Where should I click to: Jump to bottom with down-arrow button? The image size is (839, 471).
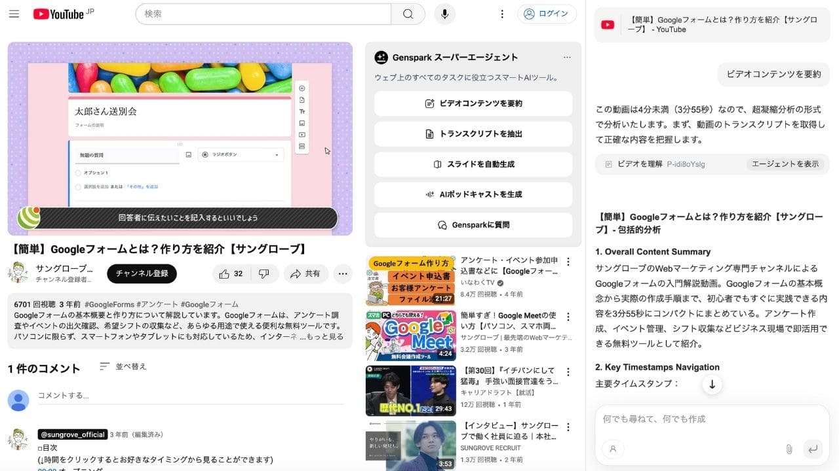tap(712, 384)
